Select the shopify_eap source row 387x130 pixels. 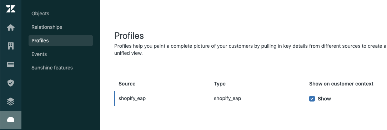[251, 99]
